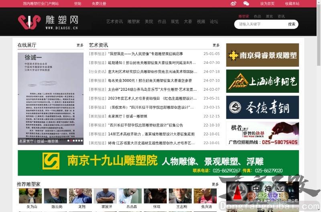The height and width of the screenshot is (212, 321).
Task: Click 登陆 in the top bar
Action: (77, 4)
